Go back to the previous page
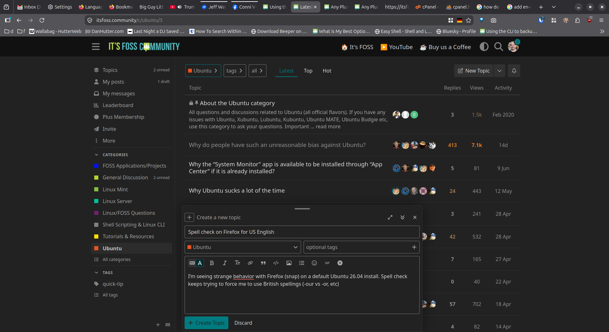This screenshot has height=332, width=609. tap(19, 20)
